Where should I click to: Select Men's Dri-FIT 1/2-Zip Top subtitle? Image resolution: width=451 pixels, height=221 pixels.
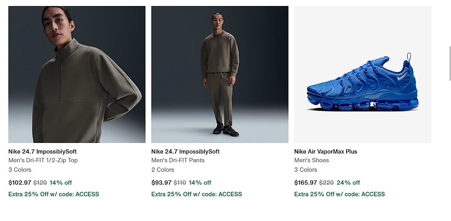pyautogui.click(x=43, y=160)
